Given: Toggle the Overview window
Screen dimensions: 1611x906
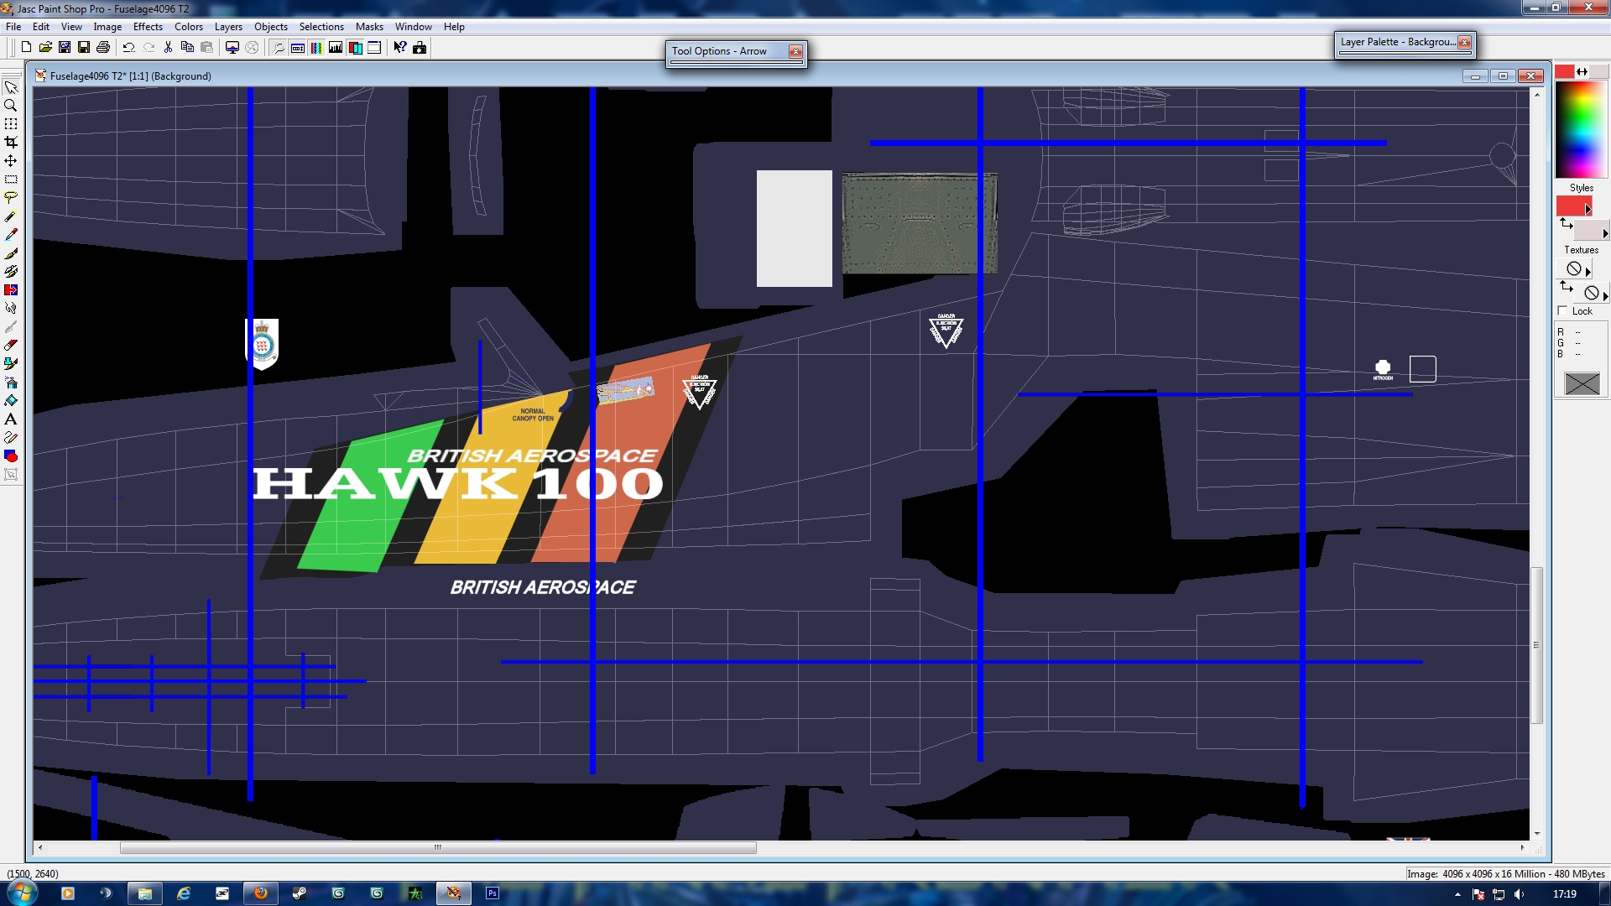Looking at the screenshot, I should 374,48.
